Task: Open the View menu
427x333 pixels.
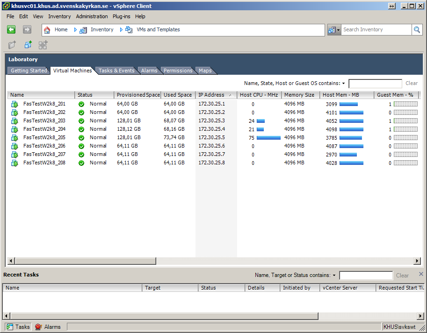Action: coord(38,16)
